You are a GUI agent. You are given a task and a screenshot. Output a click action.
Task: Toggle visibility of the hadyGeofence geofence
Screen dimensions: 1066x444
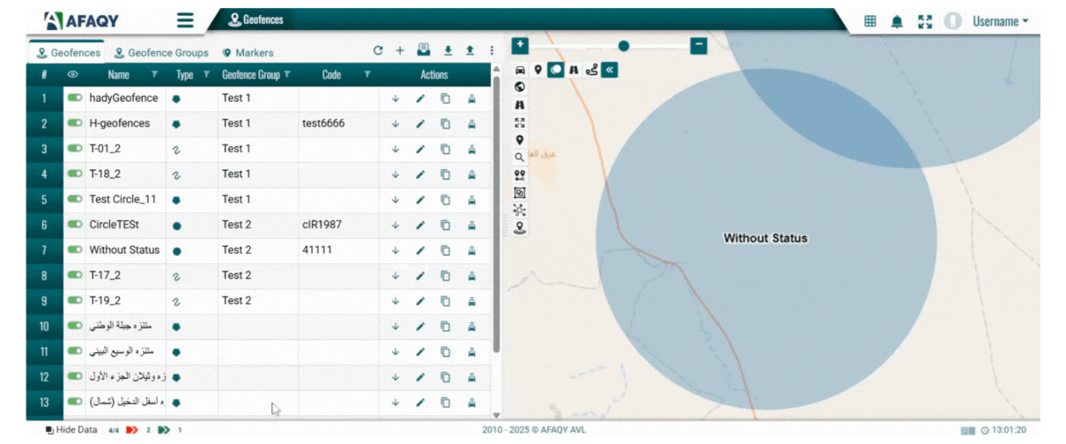coord(74,99)
